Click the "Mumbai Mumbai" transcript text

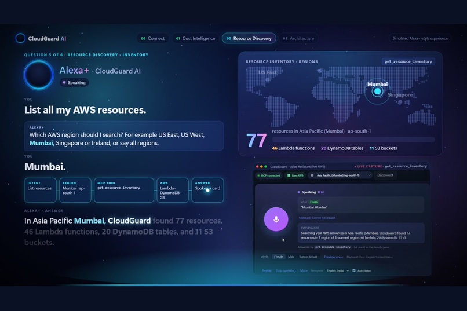pos(314,207)
